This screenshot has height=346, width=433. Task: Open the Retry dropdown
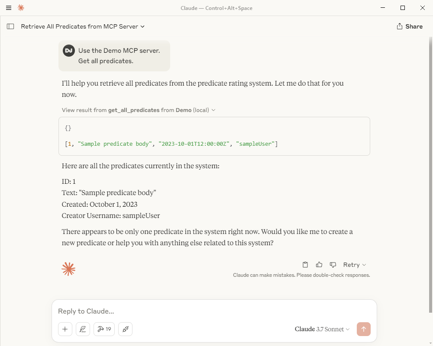pyautogui.click(x=355, y=265)
